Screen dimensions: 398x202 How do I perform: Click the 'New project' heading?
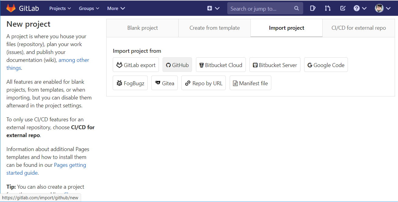click(x=29, y=24)
